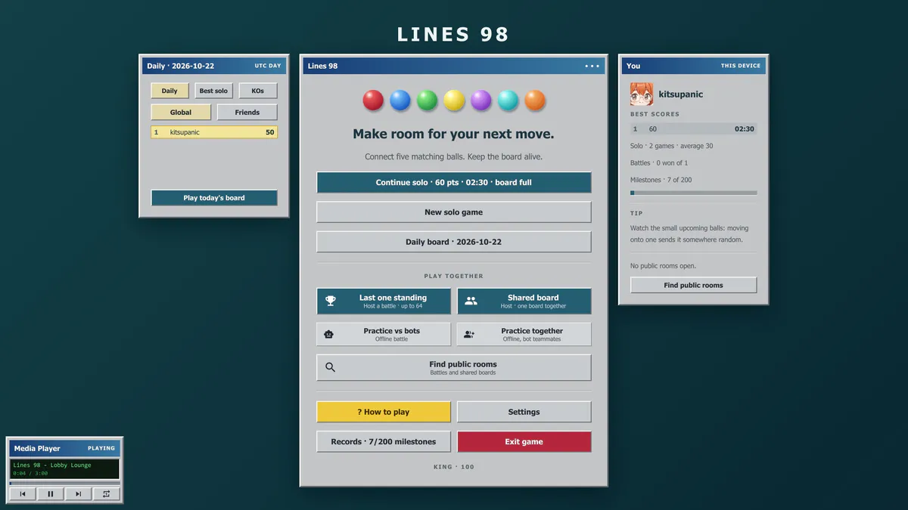Click track title 'Lines 98 - Lobby Lounge'

(x=52, y=465)
